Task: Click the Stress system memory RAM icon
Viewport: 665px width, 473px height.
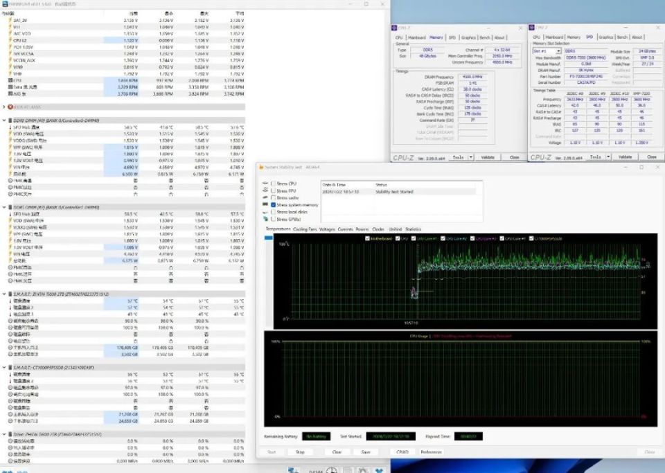Action: point(265,205)
